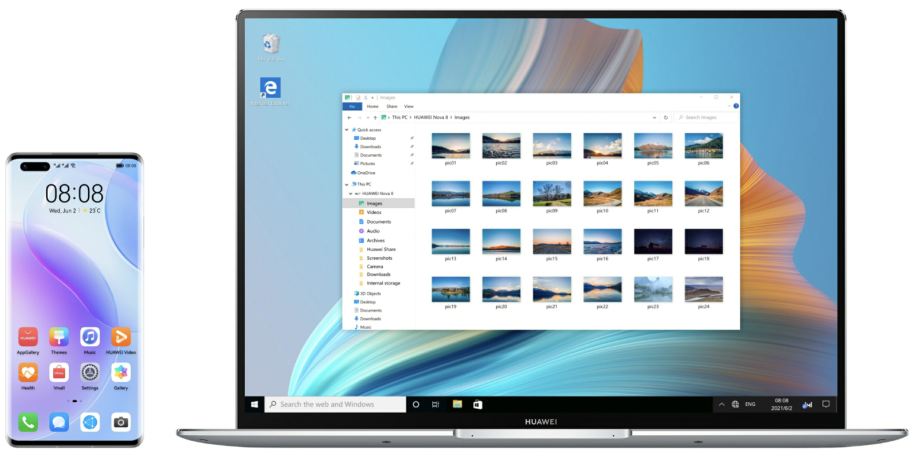Viewport: 917px width, 459px height.
Task: Open the HUAWEI Video app
Action: [120, 338]
